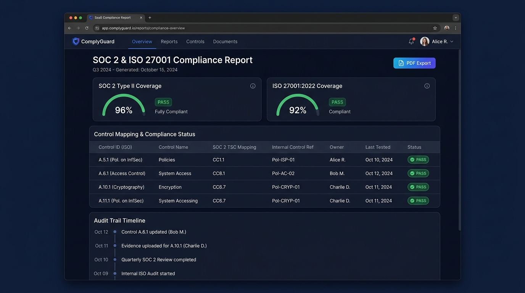Open 'Control A.6.1 updated (Bob M.)' entry

(154, 232)
